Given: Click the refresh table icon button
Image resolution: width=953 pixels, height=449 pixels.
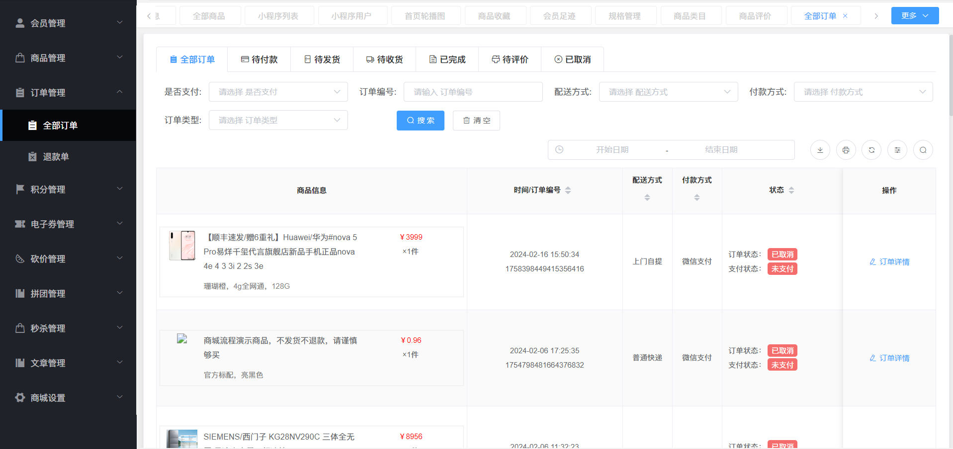Looking at the screenshot, I should [x=871, y=150].
